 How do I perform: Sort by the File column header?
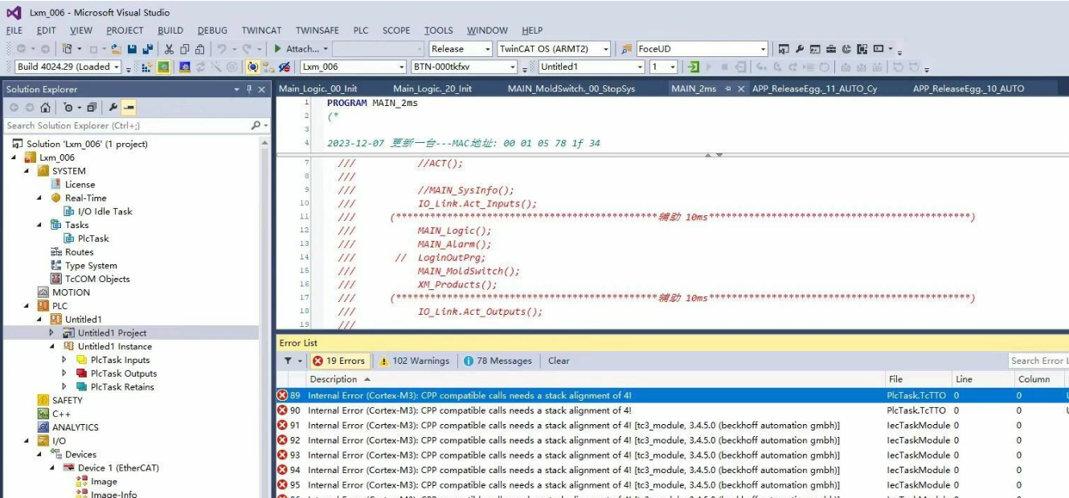[x=917, y=379]
